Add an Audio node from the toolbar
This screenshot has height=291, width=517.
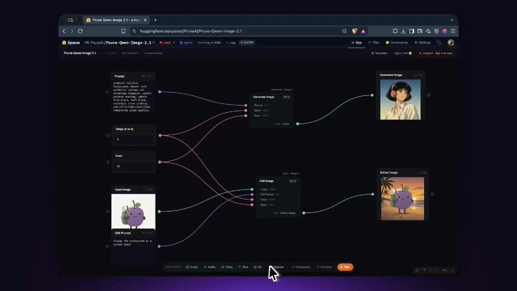210,267
